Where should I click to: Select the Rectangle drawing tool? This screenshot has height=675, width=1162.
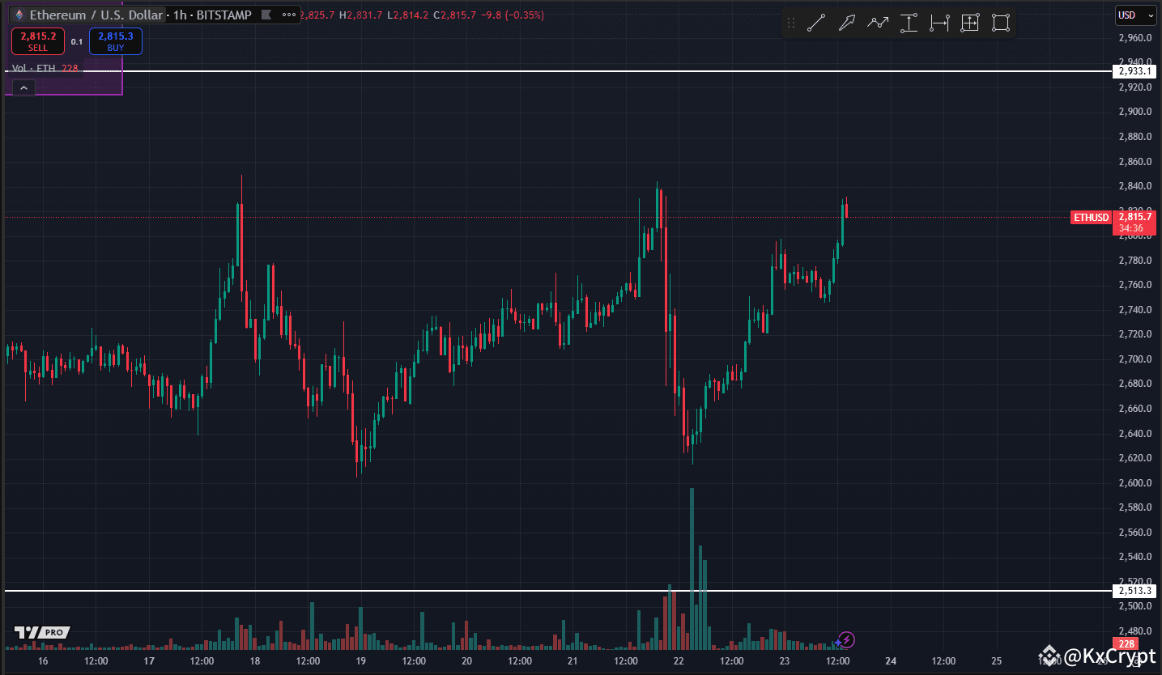point(1000,23)
